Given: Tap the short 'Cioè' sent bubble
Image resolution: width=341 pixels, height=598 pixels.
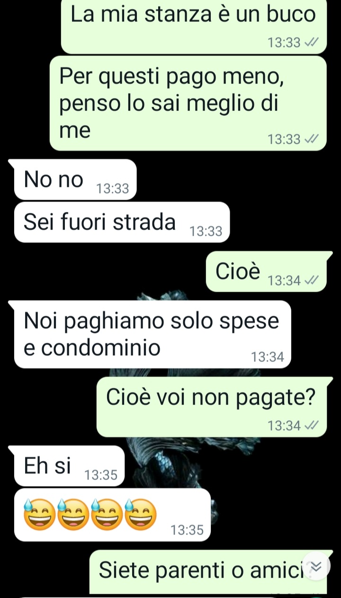Looking at the screenshot, I should click(x=269, y=271).
